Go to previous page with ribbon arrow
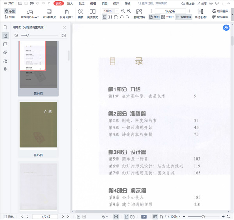The height and width of the screenshot is (220, 234). [151, 11]
